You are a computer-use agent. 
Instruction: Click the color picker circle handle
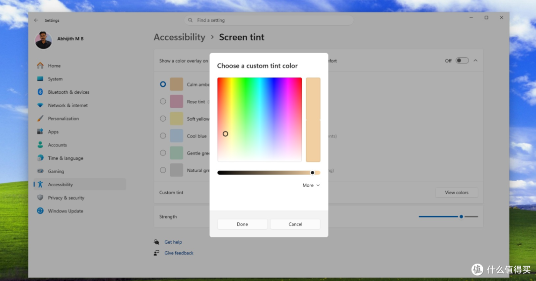[x=225, y=134]
